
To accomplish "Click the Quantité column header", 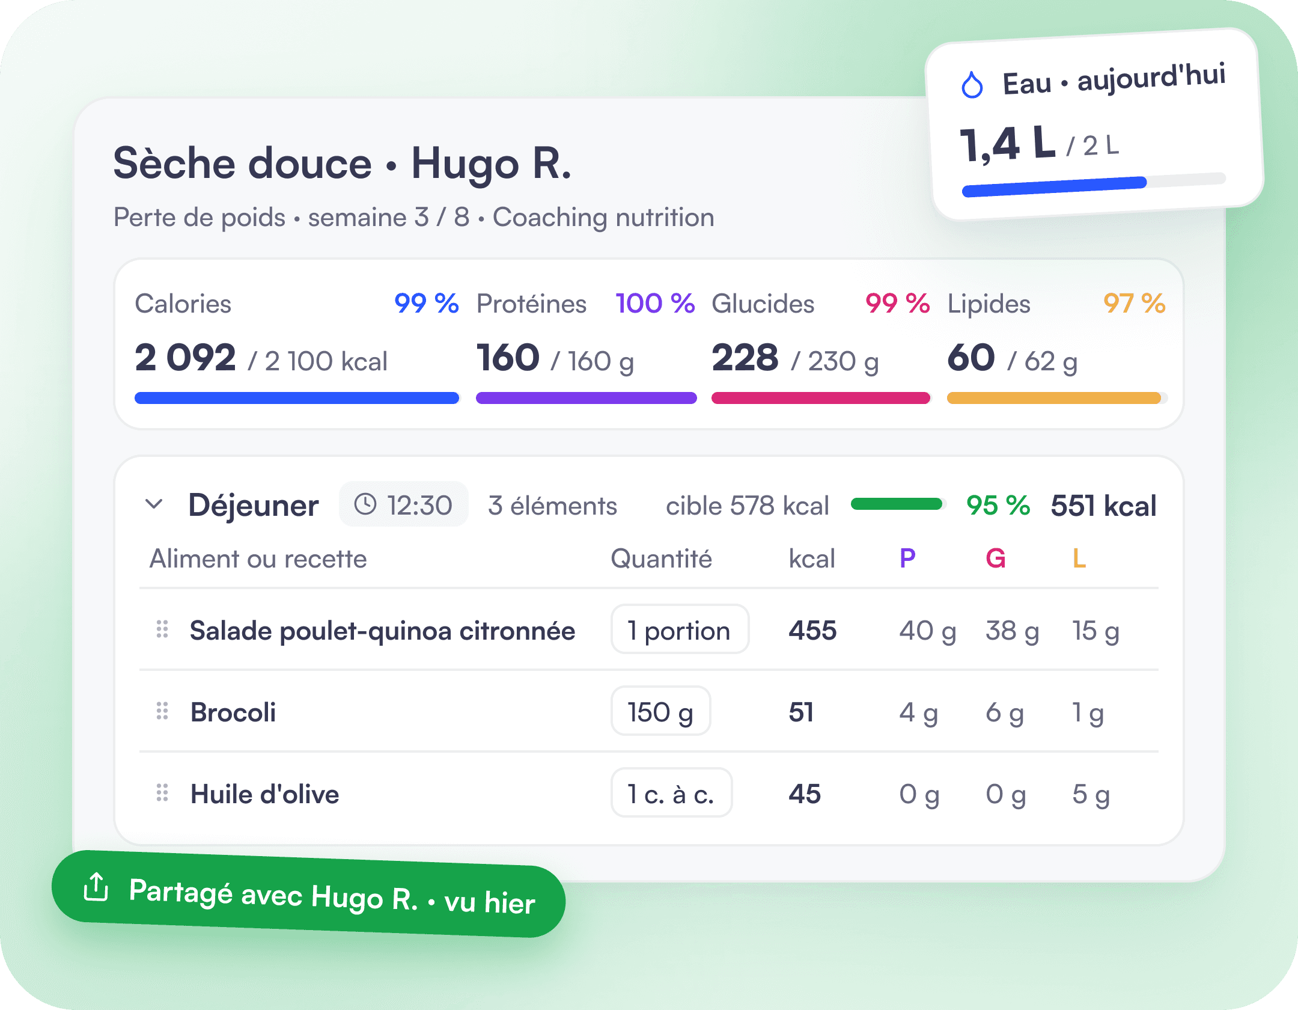I will tap(661, 559).
